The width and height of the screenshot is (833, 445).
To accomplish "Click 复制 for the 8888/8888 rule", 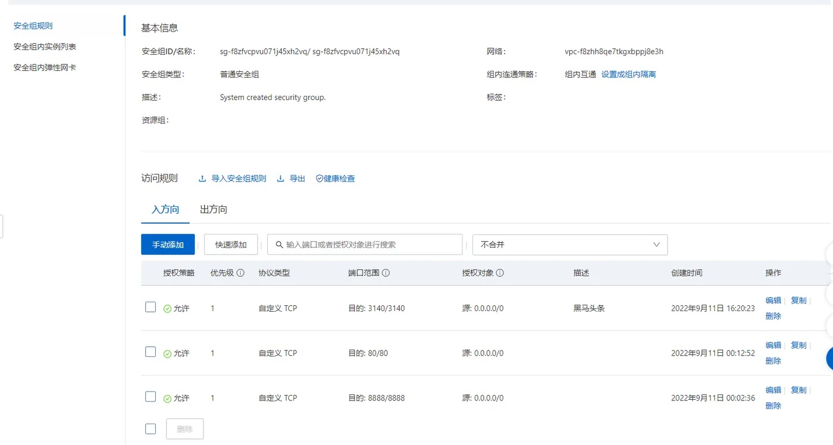I will pos(798,390).
